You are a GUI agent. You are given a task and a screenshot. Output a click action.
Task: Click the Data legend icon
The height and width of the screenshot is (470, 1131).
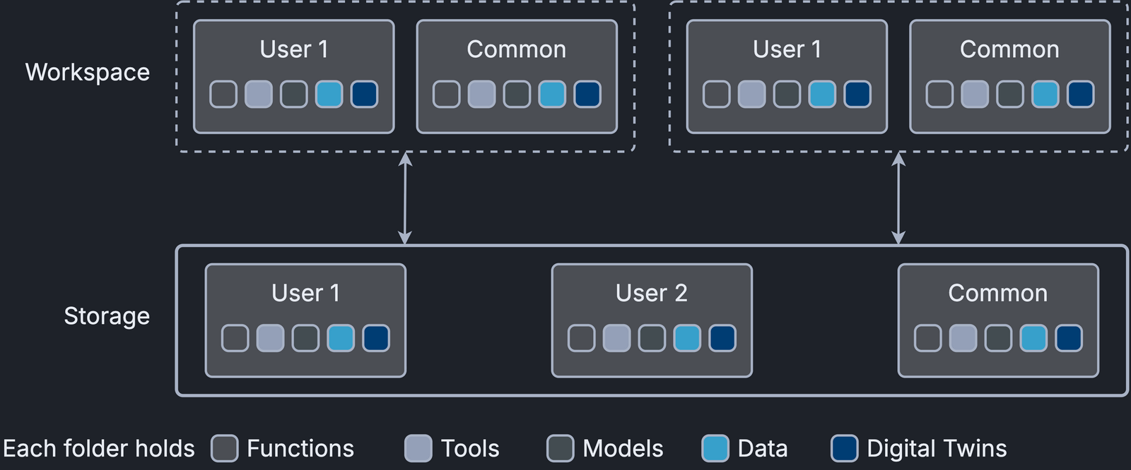[x=715, y=448]
